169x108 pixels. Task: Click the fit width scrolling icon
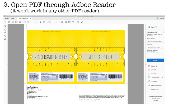(62, 22)
